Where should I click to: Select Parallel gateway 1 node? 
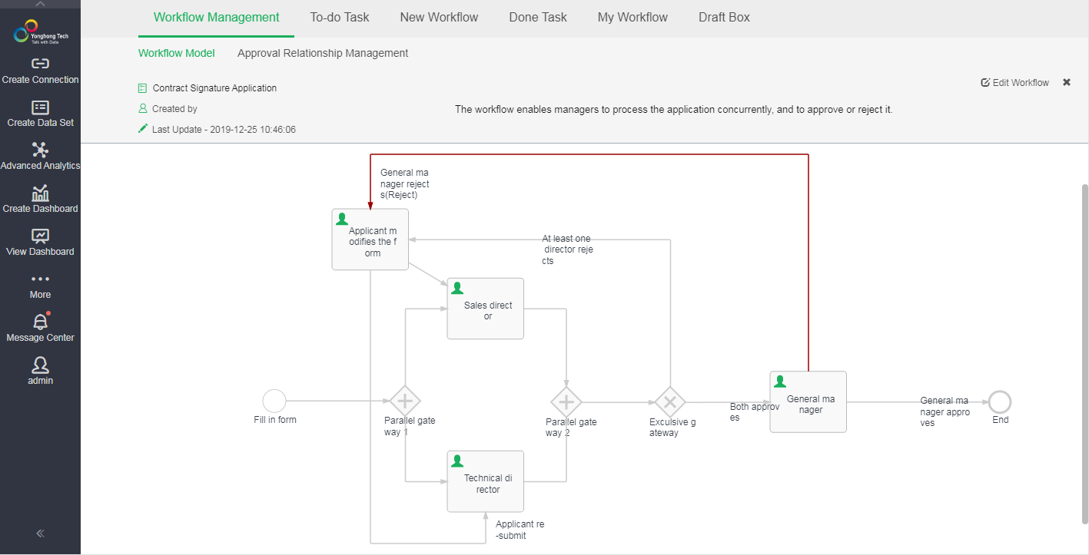coord(405,401)
